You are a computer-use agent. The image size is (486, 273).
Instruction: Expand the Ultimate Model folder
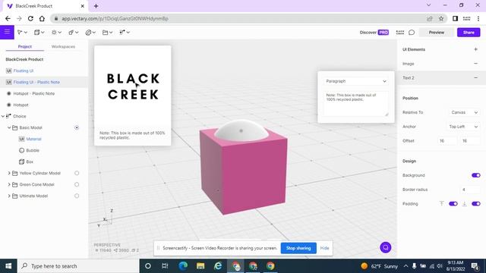click(9, 196)
